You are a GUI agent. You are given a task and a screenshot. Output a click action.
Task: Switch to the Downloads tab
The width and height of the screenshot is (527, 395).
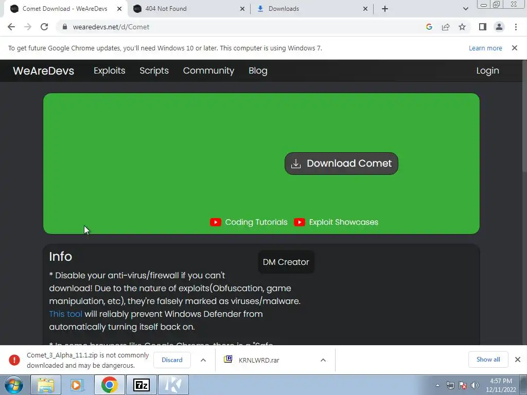click(312, 9)
